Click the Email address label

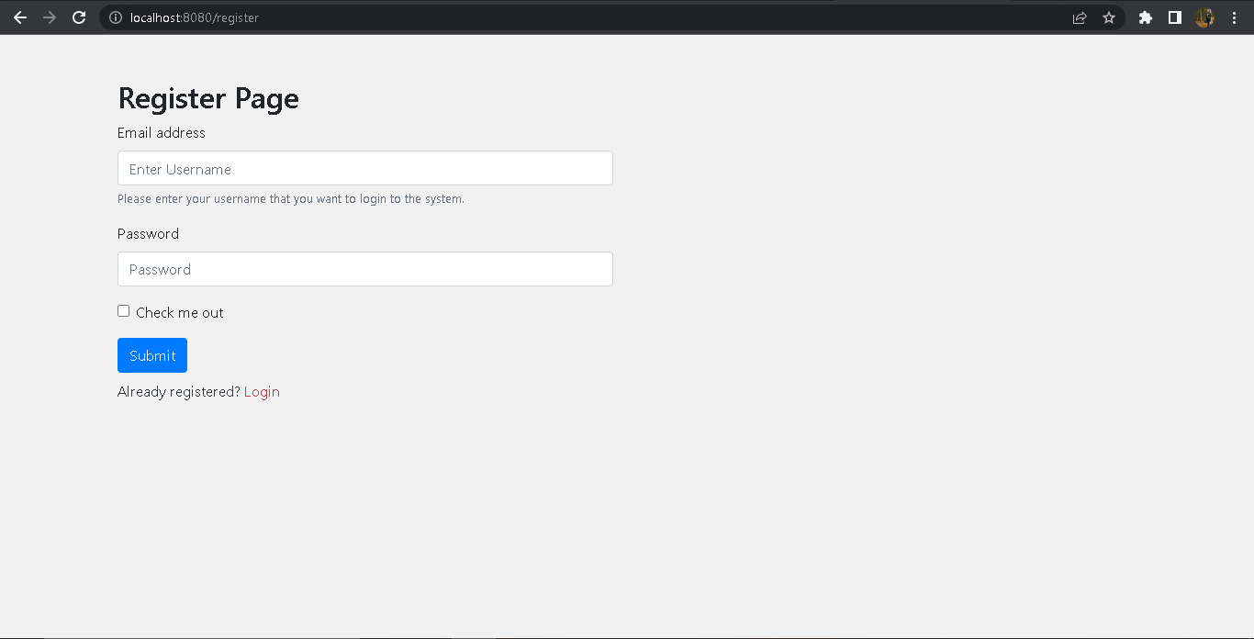click(161, 132)
